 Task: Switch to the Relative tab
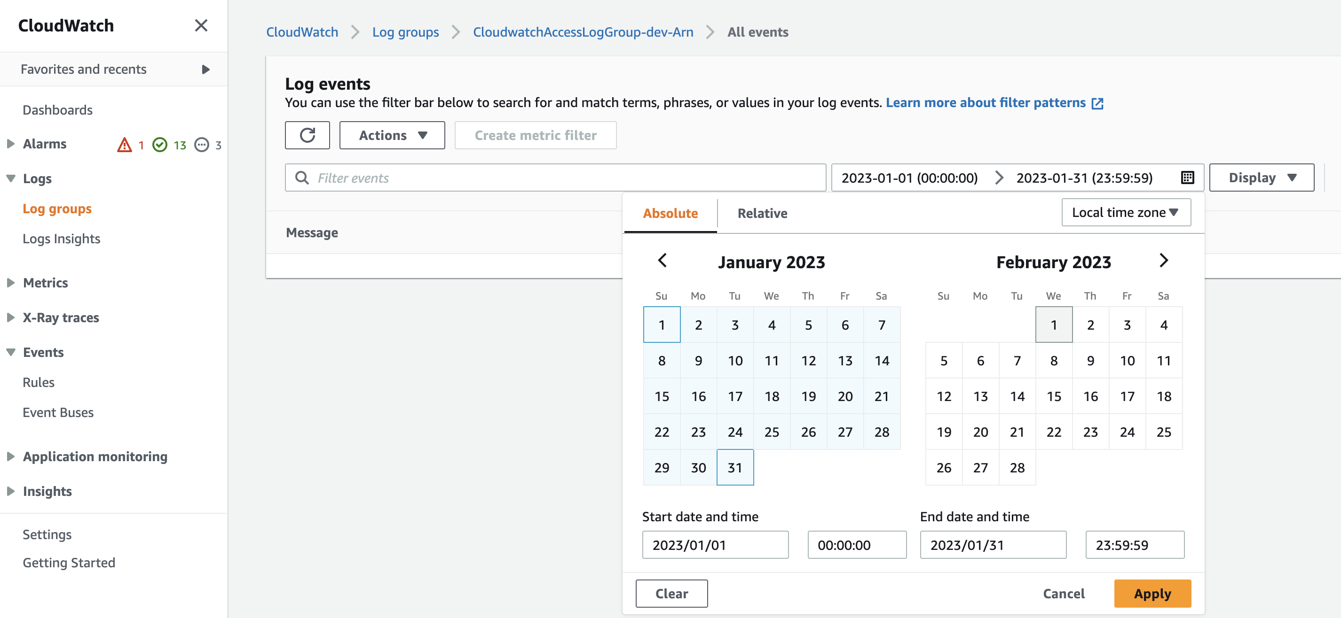[x=762, y=213]
